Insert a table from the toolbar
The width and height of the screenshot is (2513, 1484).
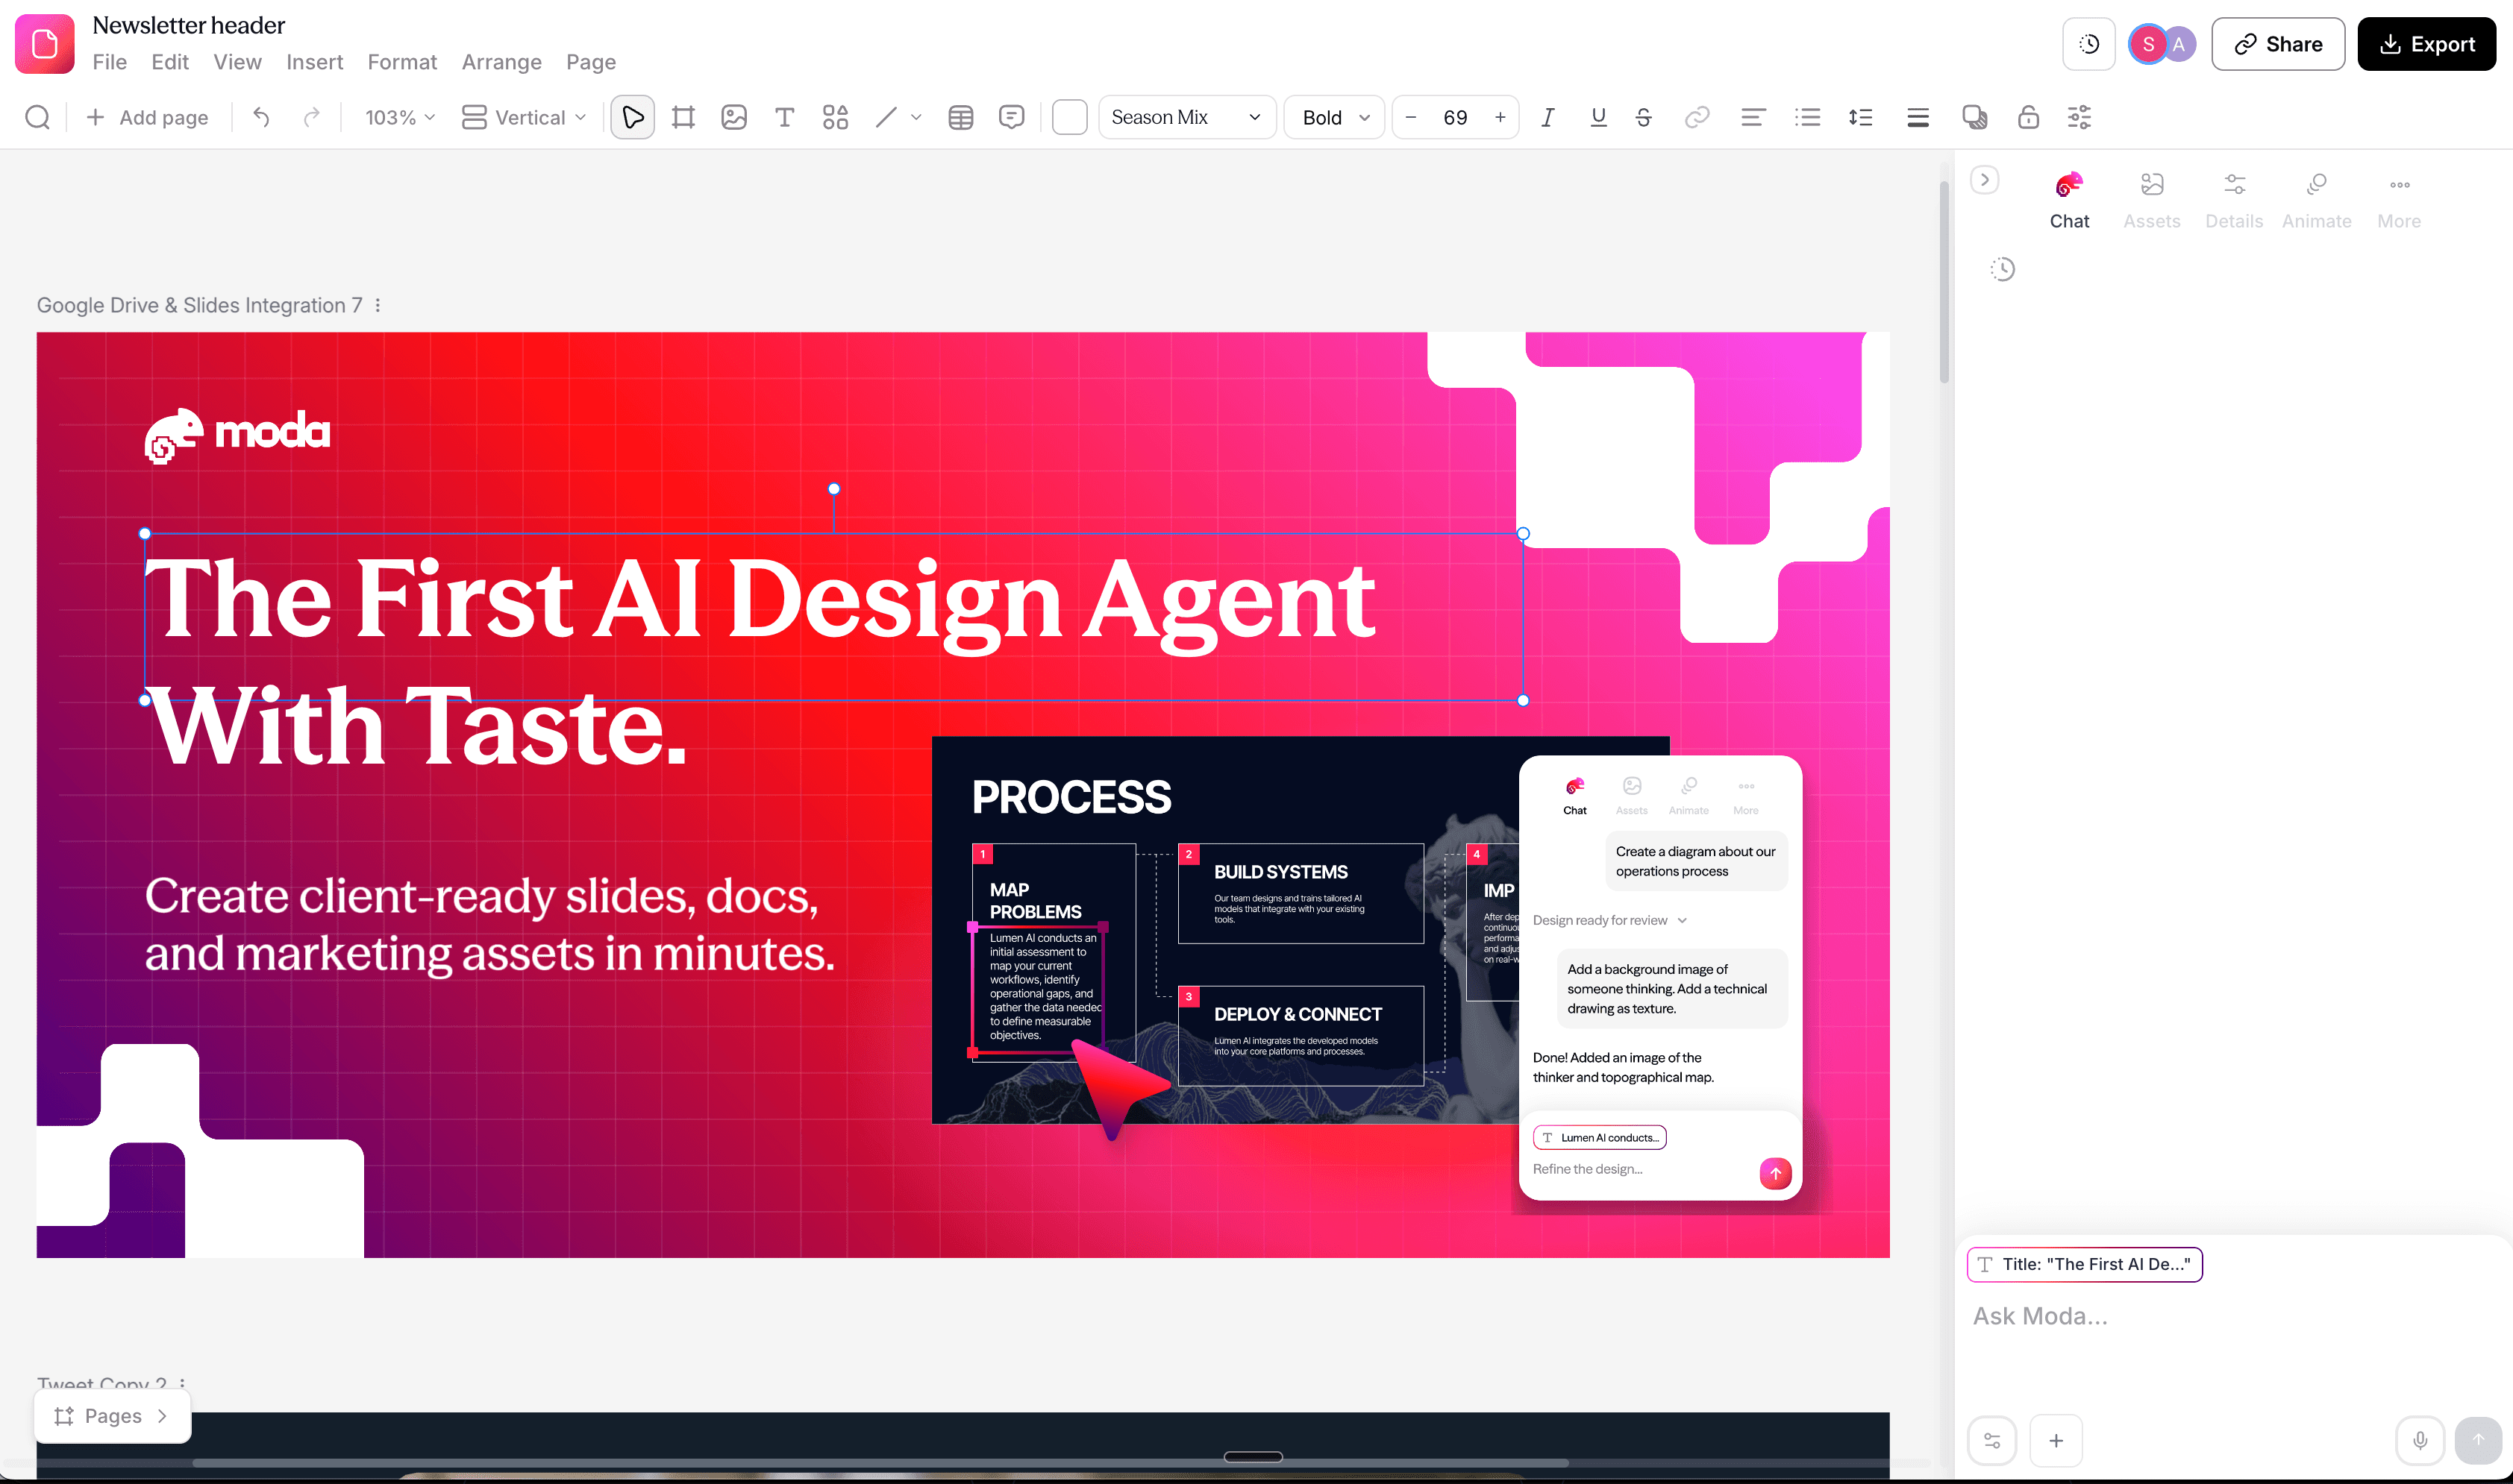[960, 117]
